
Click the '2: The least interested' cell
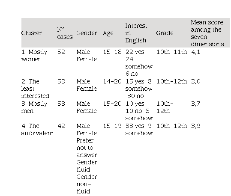35,89
